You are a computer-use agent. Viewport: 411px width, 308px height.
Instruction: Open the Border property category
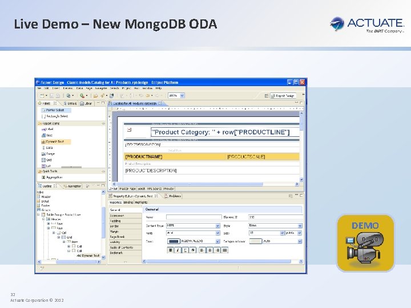click(x=125, y=226)
